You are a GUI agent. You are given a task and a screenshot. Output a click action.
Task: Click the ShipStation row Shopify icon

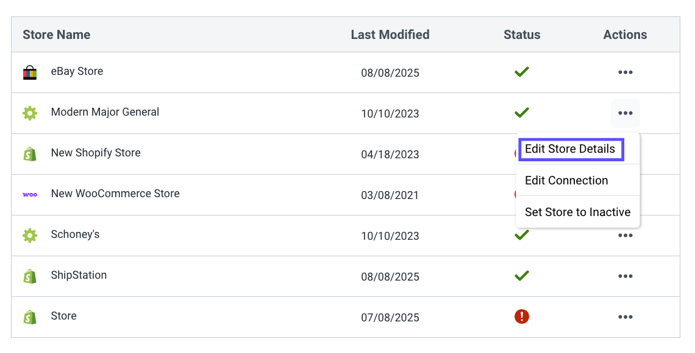point(30,276)
